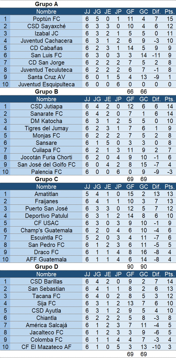
Task: Click the Grupo B heading
Action: (x=47, y=92)
